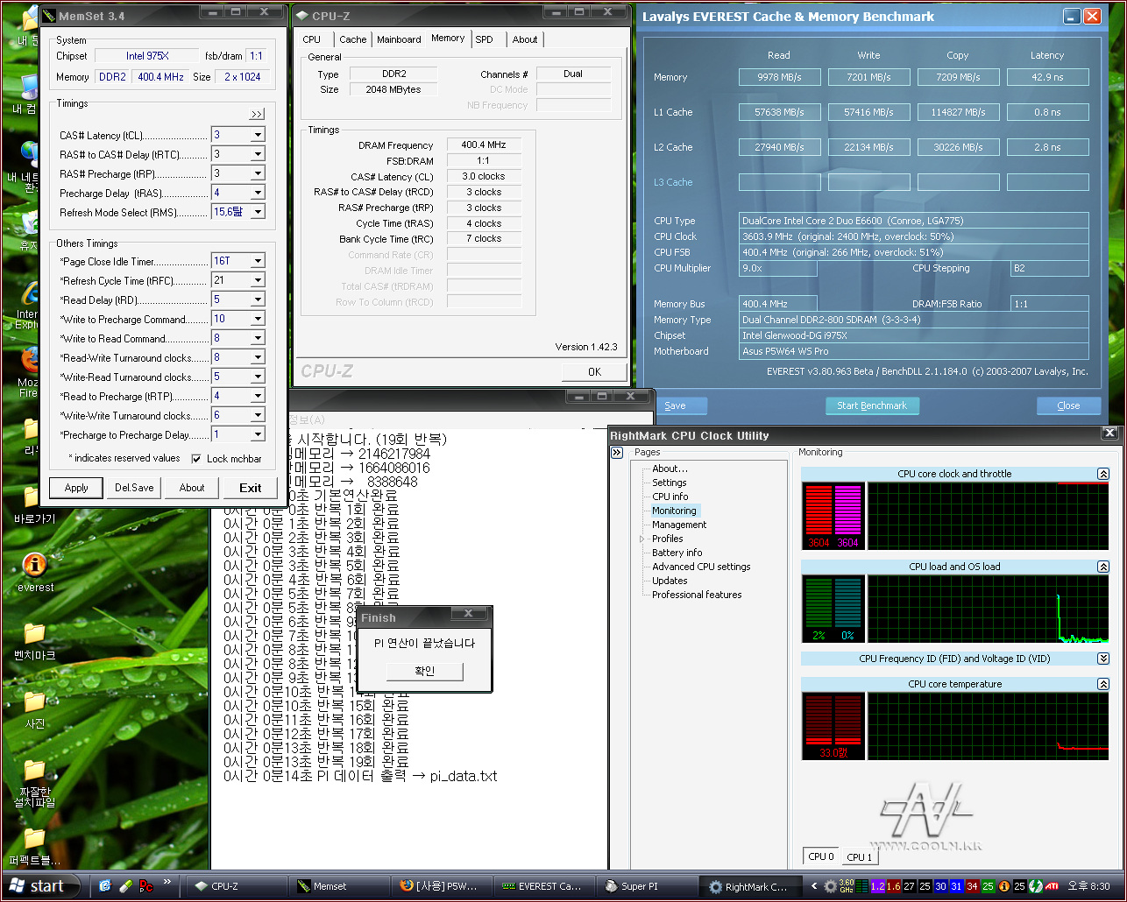Click the Exit button in MemSet

[x=250, y=488]
